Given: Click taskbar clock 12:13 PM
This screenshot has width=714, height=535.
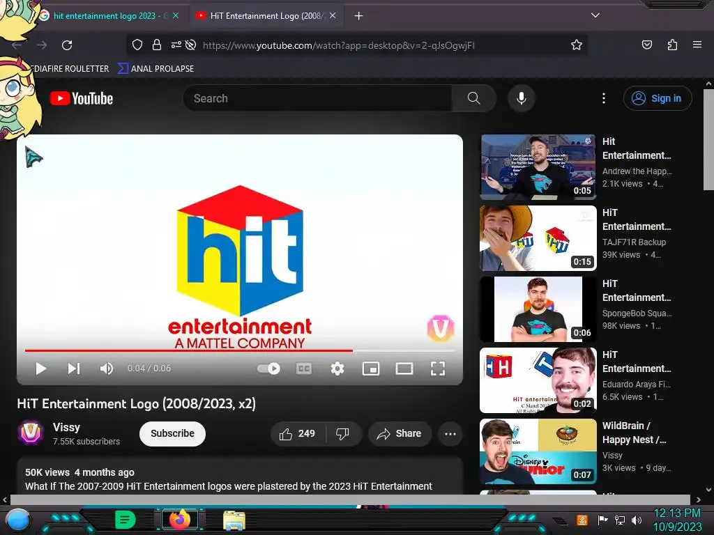Looking at the screenshot, I should (677, 513).
